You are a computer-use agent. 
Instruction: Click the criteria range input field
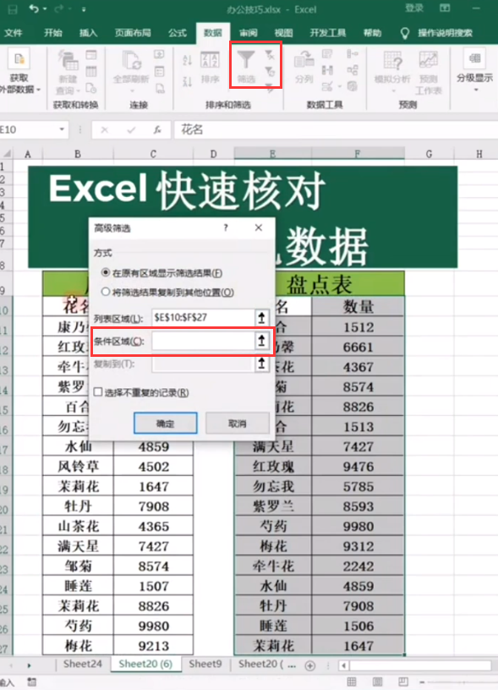(x=202, y=341)
